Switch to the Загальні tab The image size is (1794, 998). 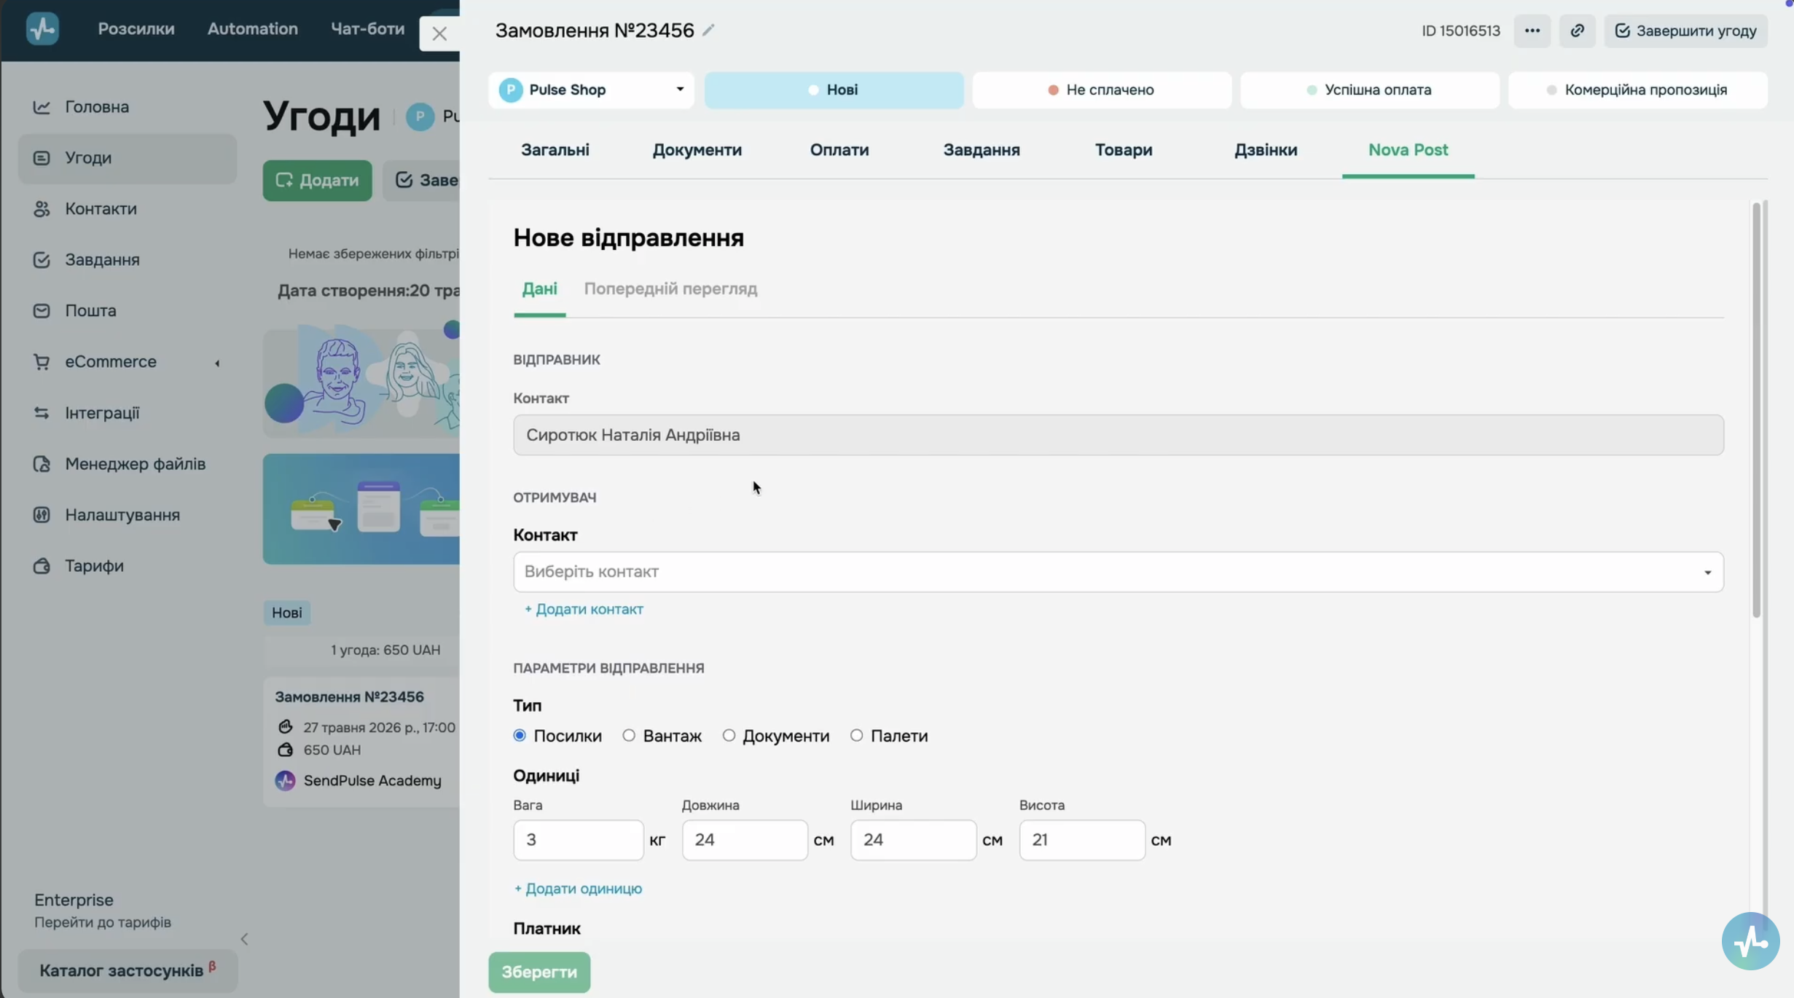(x=555, y=150)
